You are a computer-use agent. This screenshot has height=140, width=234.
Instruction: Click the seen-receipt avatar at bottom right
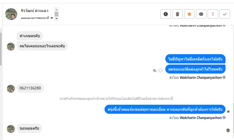[228, 130]
